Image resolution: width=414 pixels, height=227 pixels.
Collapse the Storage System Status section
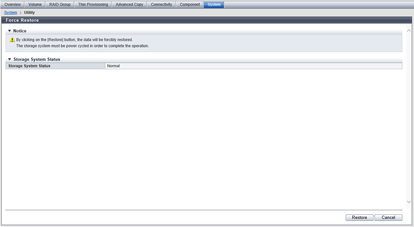[10, 59]
